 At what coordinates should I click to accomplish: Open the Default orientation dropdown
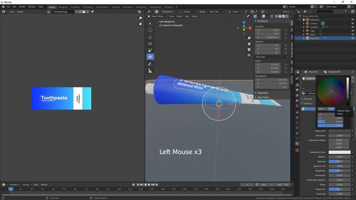188,12
